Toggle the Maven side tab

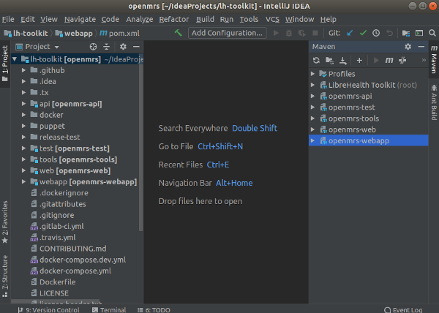tap(434, 59)
